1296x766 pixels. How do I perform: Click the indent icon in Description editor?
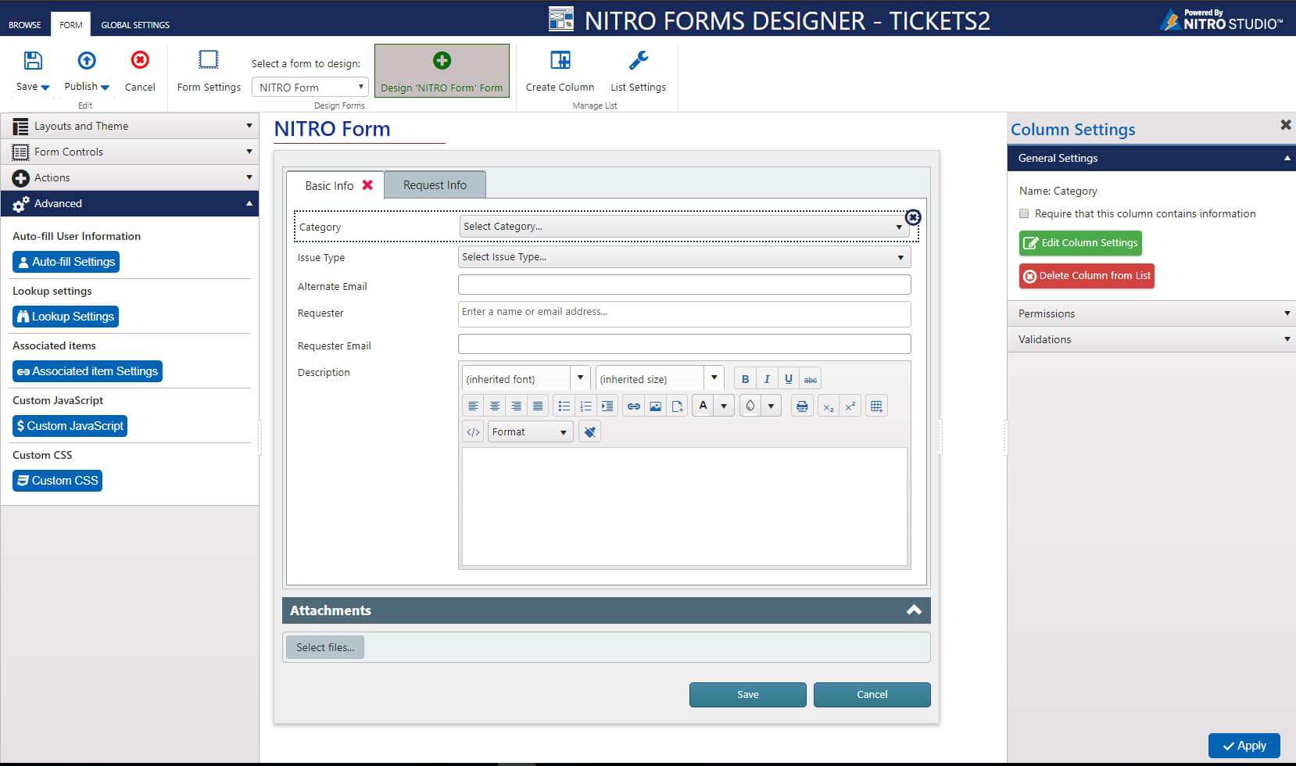coord(607,406)
